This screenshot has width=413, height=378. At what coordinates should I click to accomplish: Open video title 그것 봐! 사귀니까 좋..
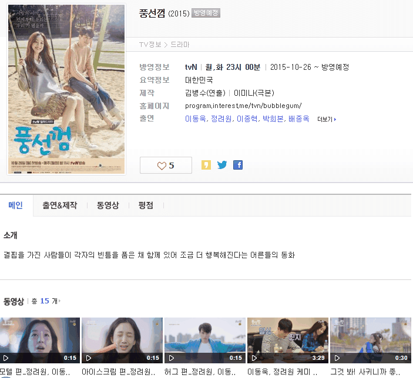click(365, 372)
